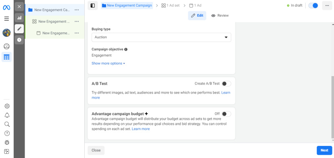Viewport: 334px width, 158px height.
Task: Open the Help question mark icon
Action: point(7,133)
